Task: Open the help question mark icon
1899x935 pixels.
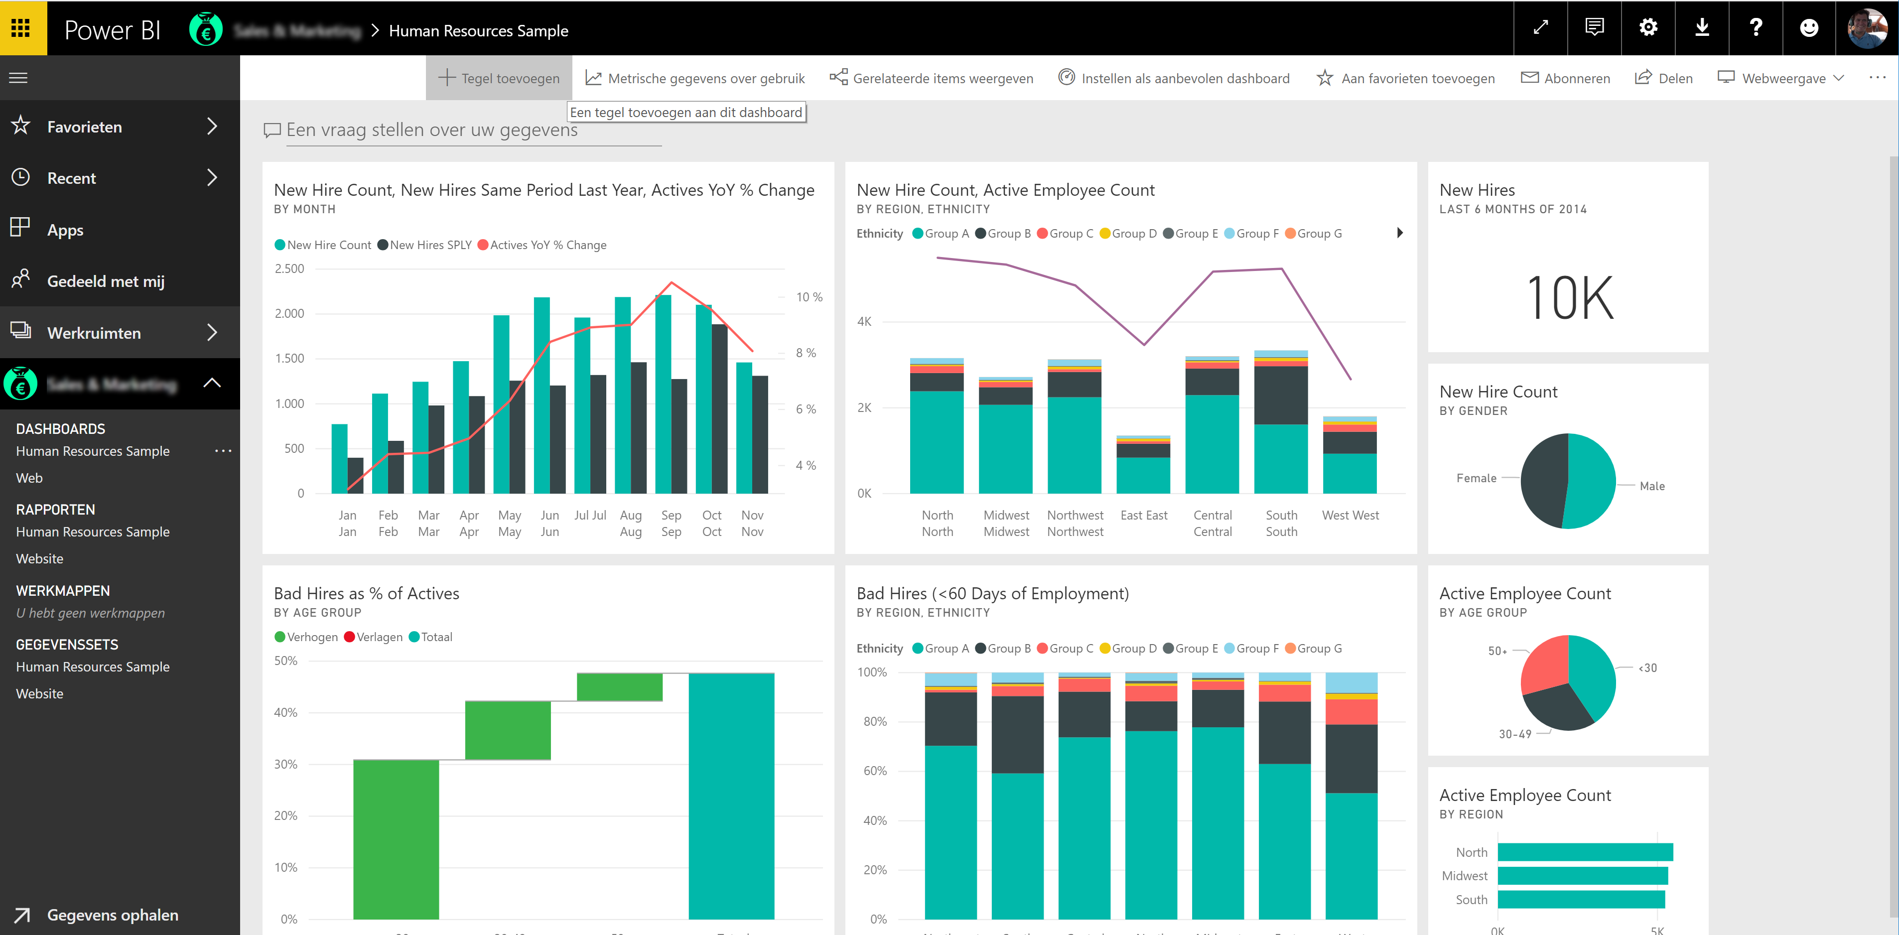Action: click(x=1755, y=28)
